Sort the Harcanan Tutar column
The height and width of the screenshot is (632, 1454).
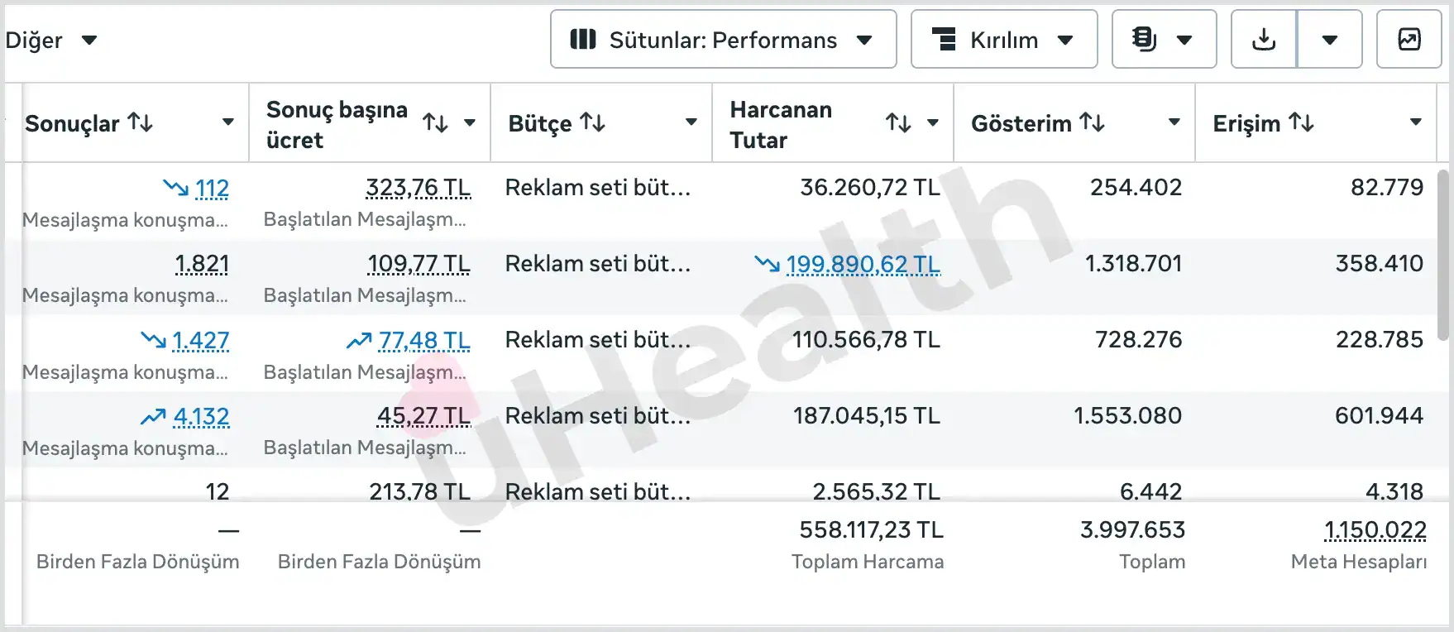click(898, 122)
